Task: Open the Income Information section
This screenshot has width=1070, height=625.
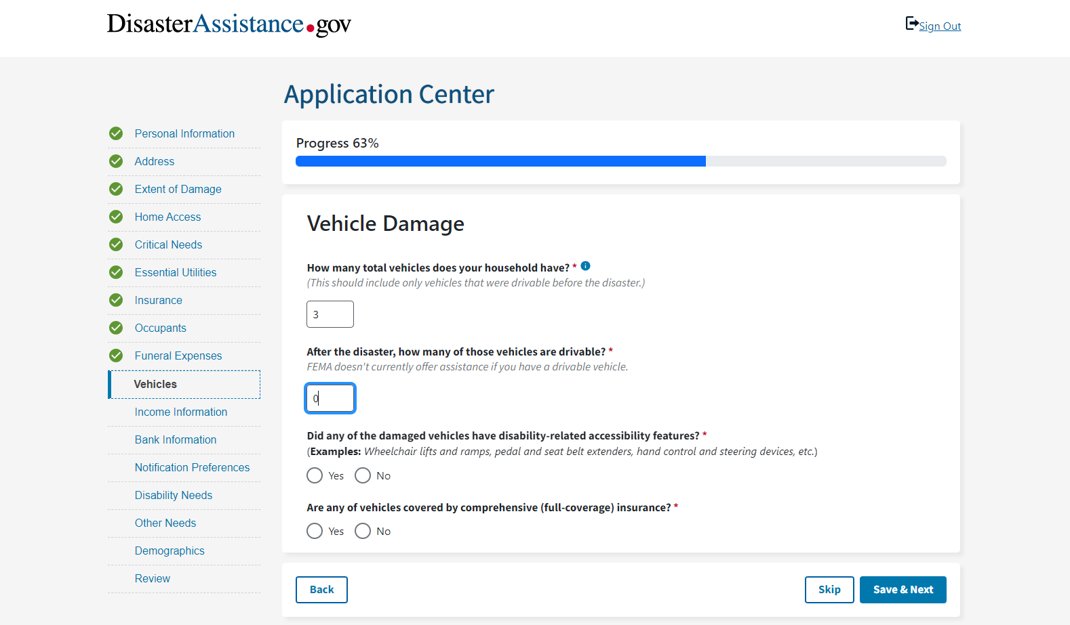Action: coord(181,412)
